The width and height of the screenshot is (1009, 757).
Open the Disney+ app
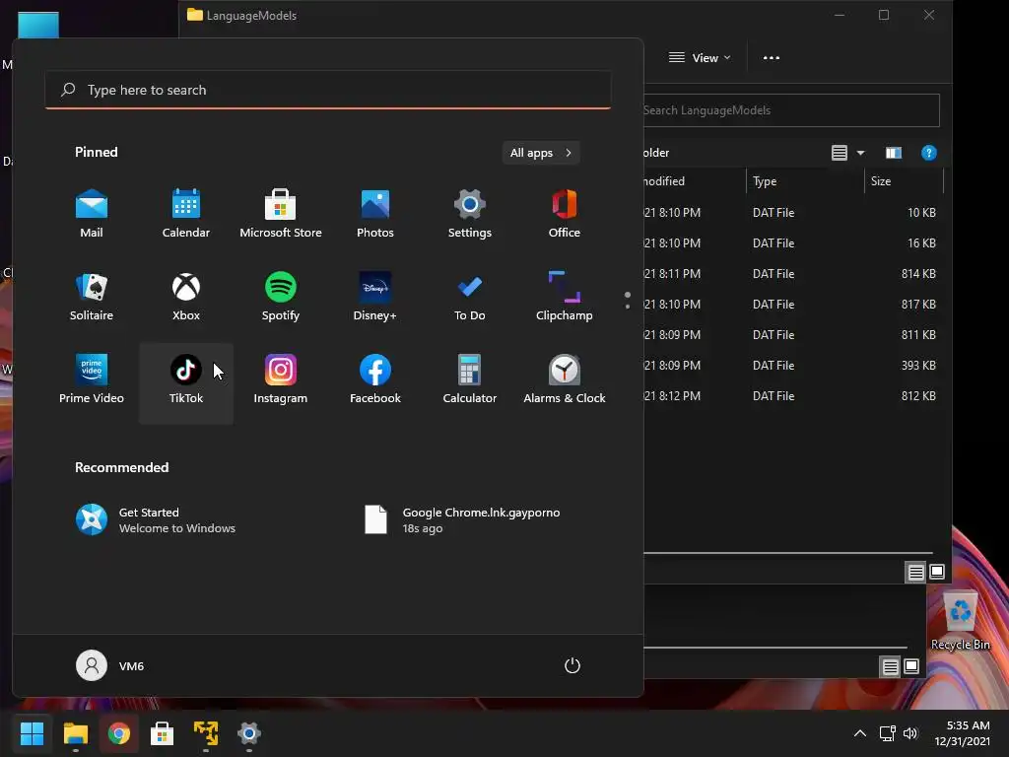point(375,296)
